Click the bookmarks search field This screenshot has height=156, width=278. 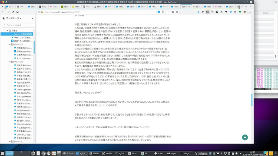[18, 25]
